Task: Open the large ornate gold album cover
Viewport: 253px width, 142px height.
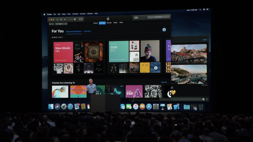Action: pos(93,52)
